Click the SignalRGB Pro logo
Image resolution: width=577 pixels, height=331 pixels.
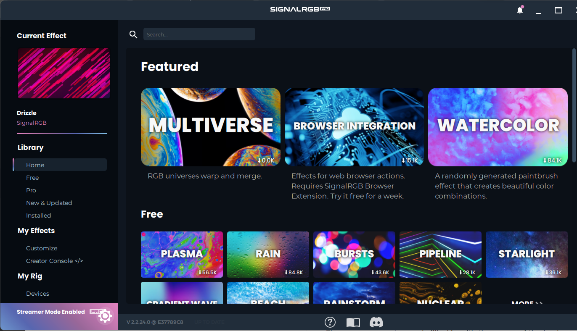[x=300, y=9]
